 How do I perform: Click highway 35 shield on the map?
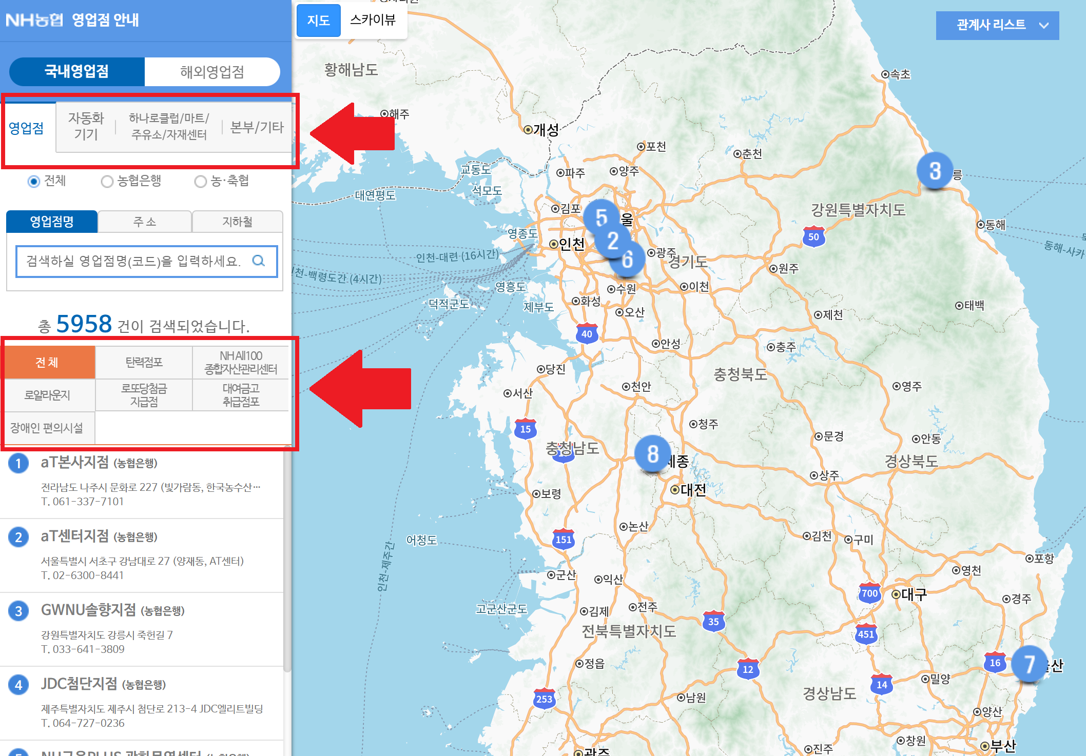(x=713, y=622)
